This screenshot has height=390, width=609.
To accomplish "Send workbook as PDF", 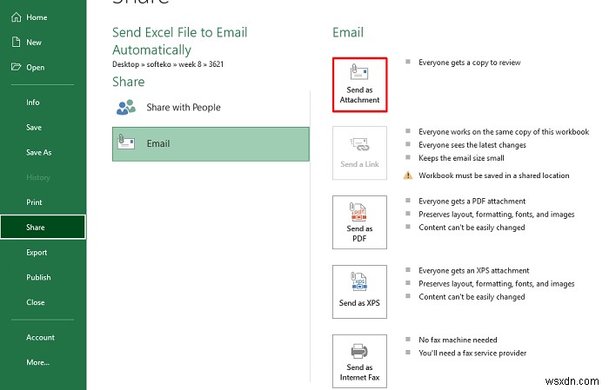I will point(359,221).
